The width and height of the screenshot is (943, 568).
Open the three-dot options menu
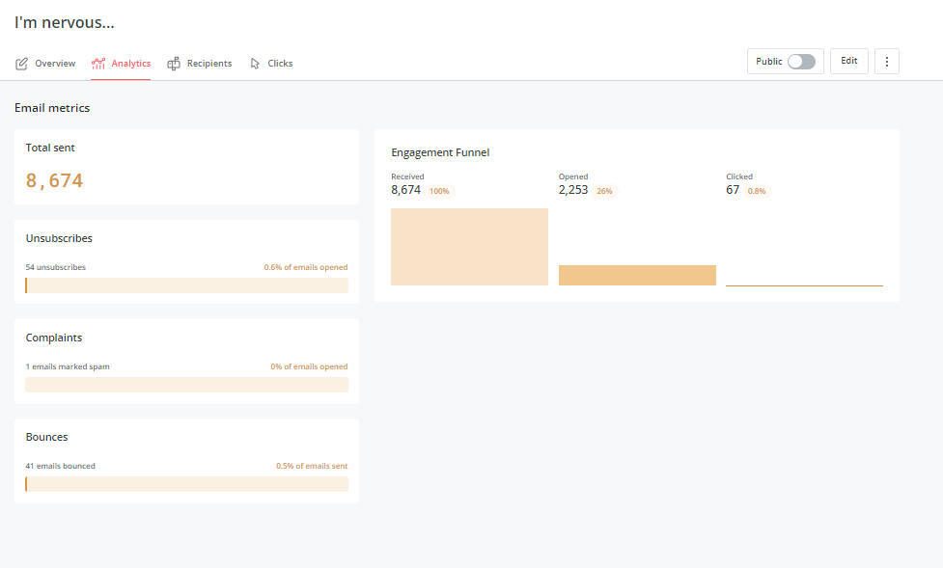click(886, 61)
